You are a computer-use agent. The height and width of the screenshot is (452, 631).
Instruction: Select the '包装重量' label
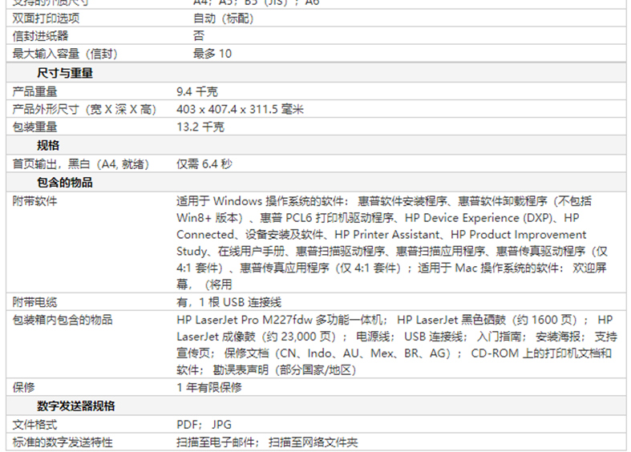[34, 127]
